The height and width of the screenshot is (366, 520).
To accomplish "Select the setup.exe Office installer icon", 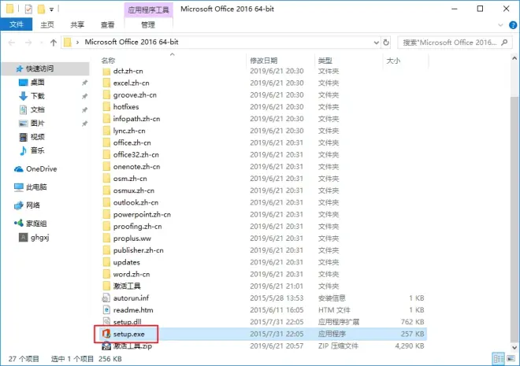I will point(107,335).
